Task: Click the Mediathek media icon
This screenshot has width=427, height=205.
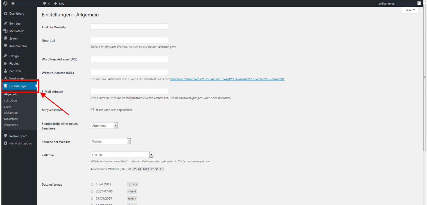Action: point(5,31)
